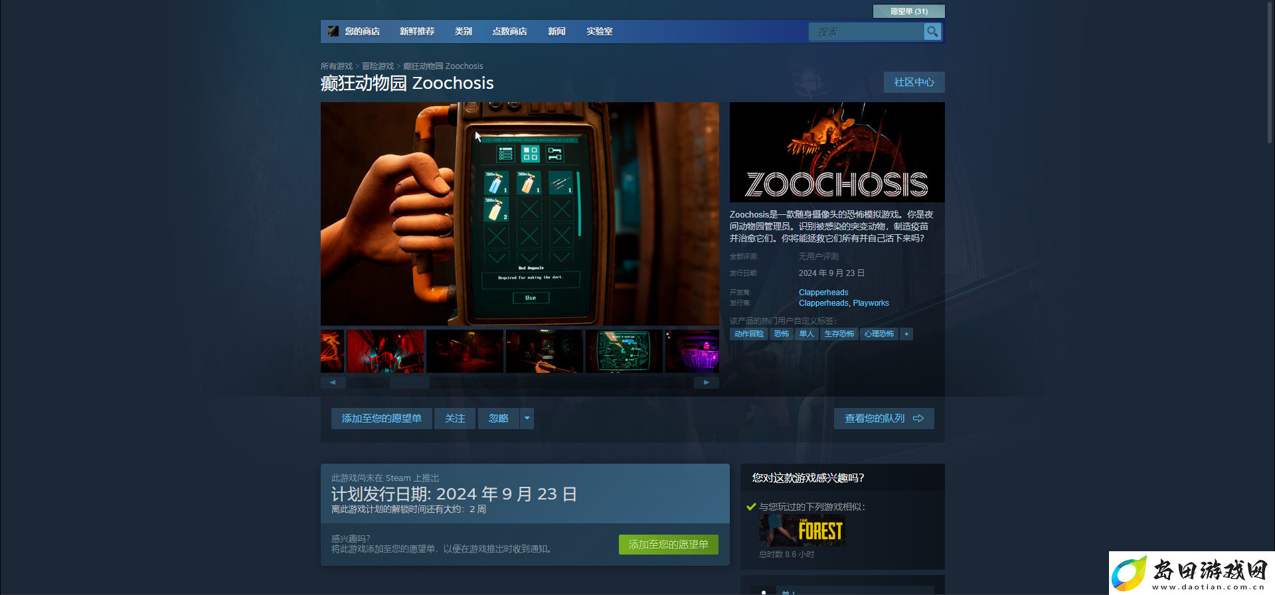This screenshot has width=1275, height=595.
Task: Click the media thumbnail strip scrollbar handle
Action: tap(409, 382)
